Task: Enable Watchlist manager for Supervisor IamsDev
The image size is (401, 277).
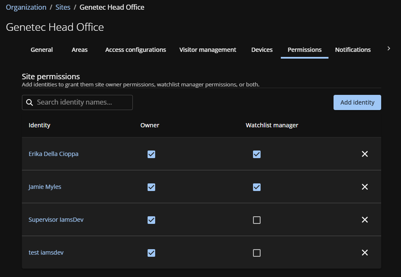Action: (257, 220)
